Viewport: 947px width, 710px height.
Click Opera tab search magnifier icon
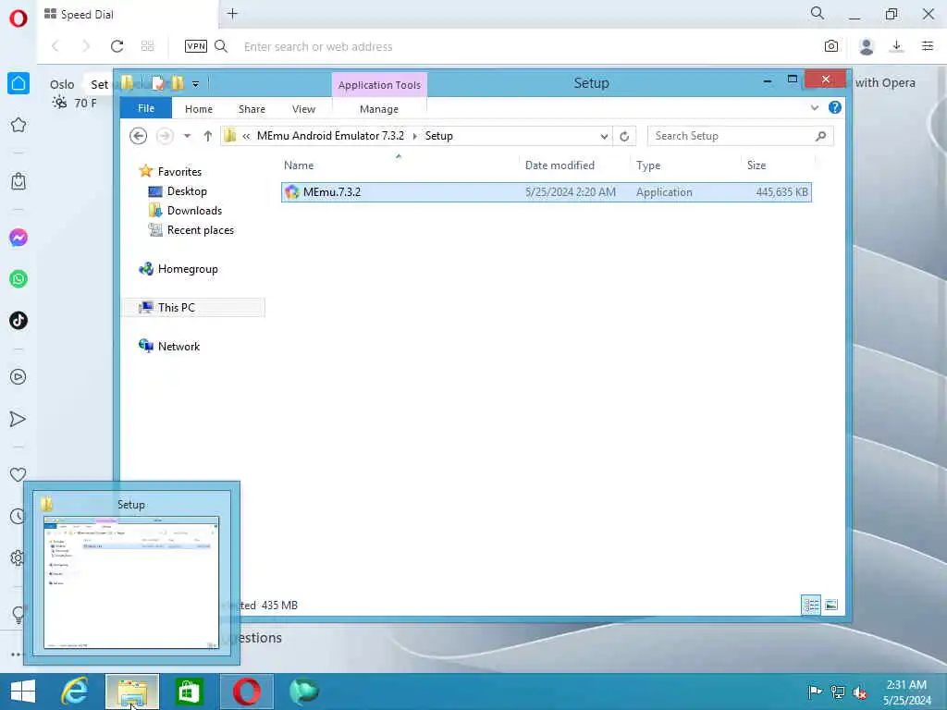pos(818,13)
